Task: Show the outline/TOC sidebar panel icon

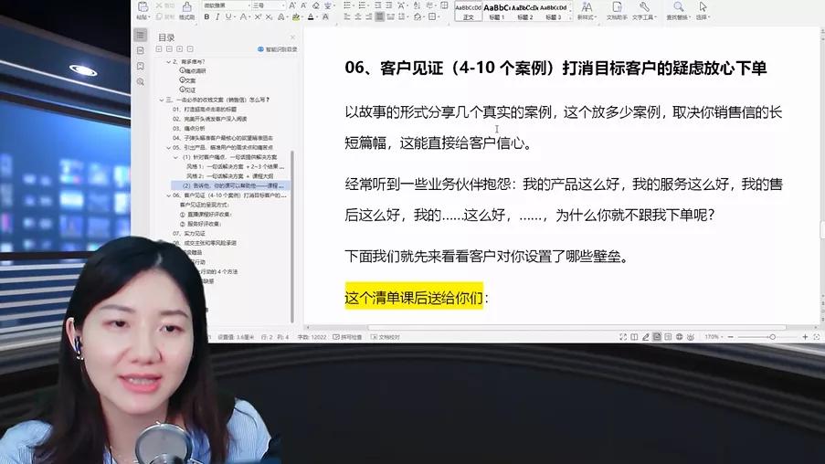Action: pyautogui.click(x=141, y=36)
